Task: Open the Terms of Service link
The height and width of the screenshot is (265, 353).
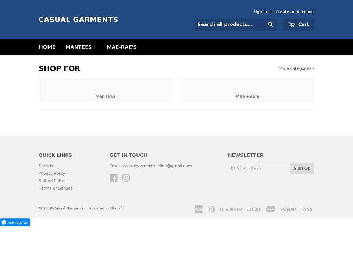Action: (x=56, y=188)
